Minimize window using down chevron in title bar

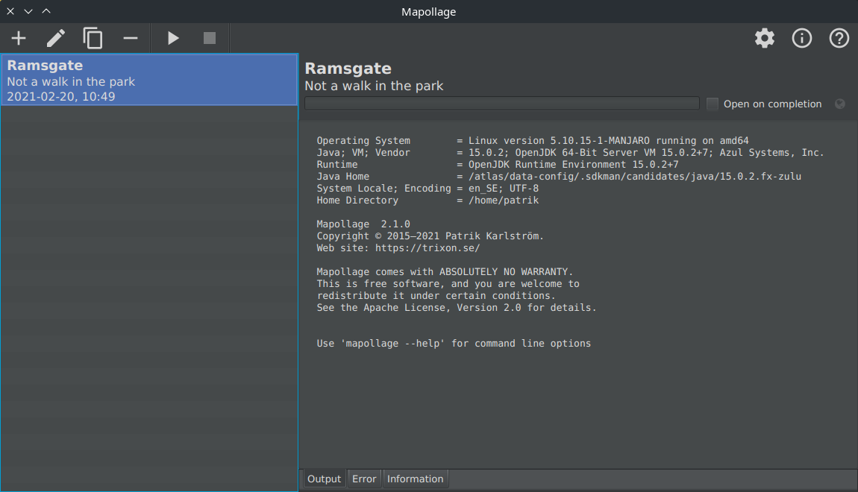pos(28,11)
